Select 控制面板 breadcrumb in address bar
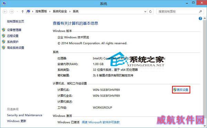Image resolution: width=207 pixels, height=128 pixels. click(41, 11)
